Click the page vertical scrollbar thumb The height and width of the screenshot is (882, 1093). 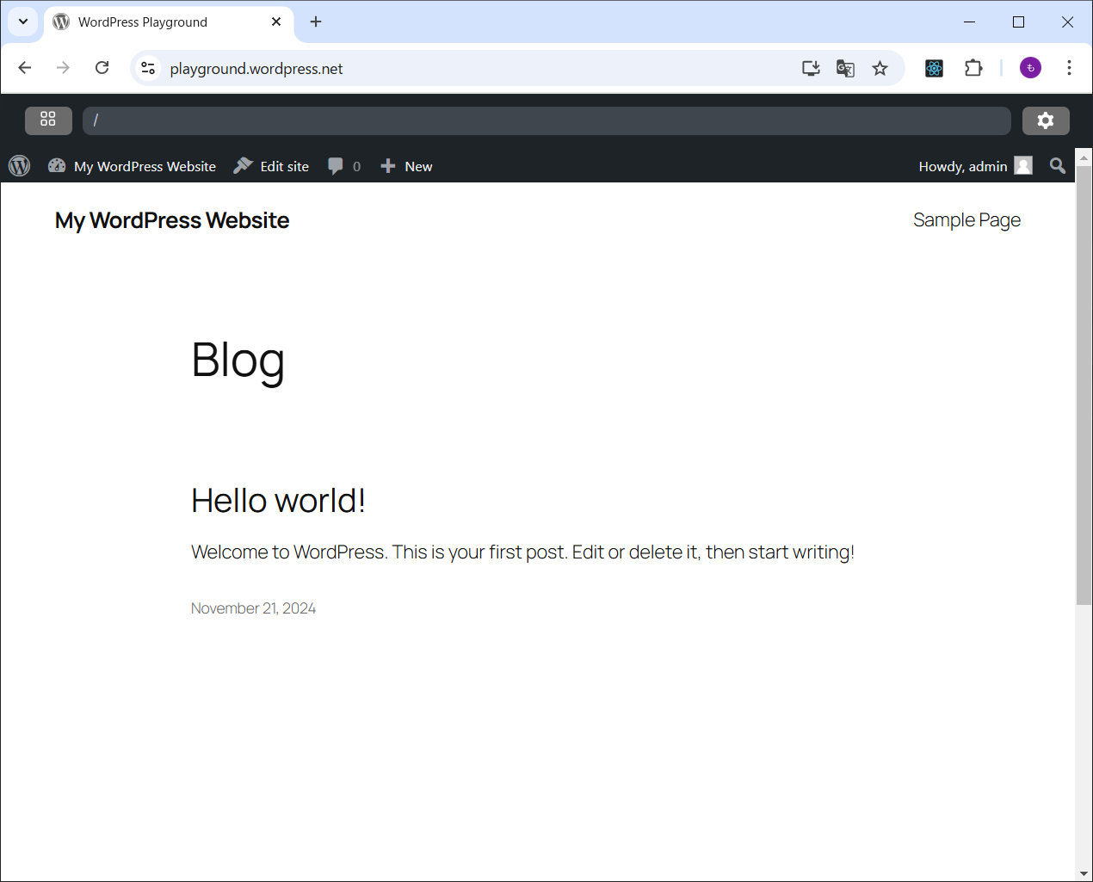point(1084,385)
